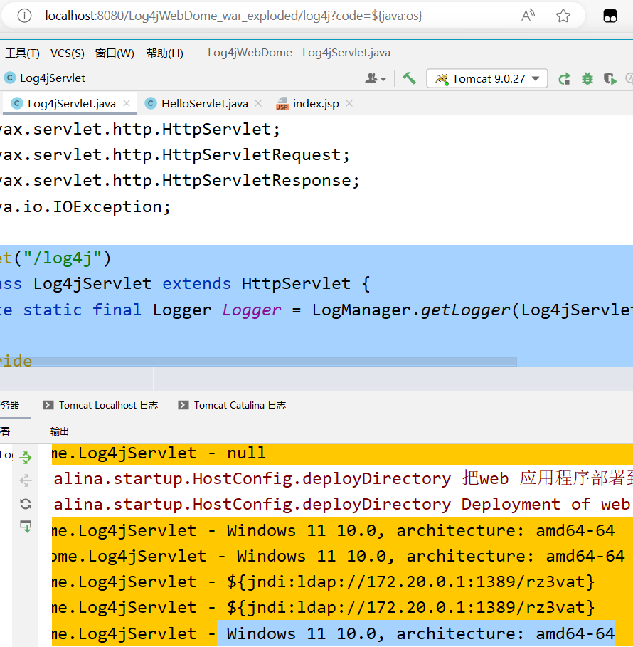Close the Log4jServlet.java tab

[127, 104]
